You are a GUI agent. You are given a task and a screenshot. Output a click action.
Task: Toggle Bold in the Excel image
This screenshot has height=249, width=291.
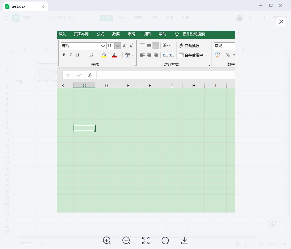64,55
